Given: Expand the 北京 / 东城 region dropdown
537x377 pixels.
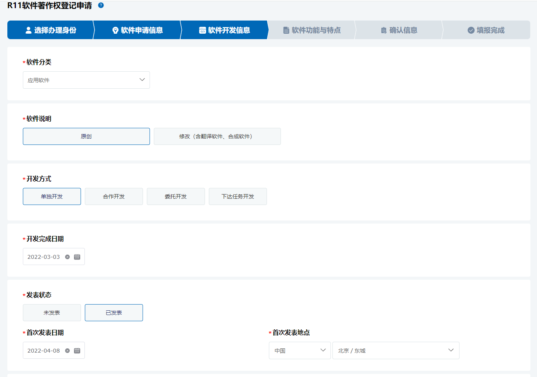Looking at the screenshot, I should pyautogui.click(x=396, y=351).
